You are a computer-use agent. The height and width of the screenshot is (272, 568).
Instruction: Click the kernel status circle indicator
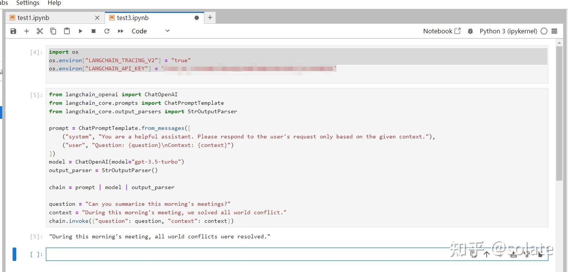(x=544, y=31)
